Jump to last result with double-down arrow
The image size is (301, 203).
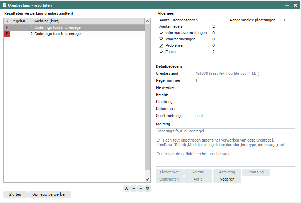[148, 189]
